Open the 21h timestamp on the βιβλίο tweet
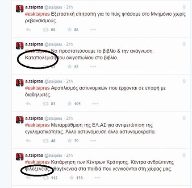This screenshot has height=188, width=192. (x=70, y=44)
